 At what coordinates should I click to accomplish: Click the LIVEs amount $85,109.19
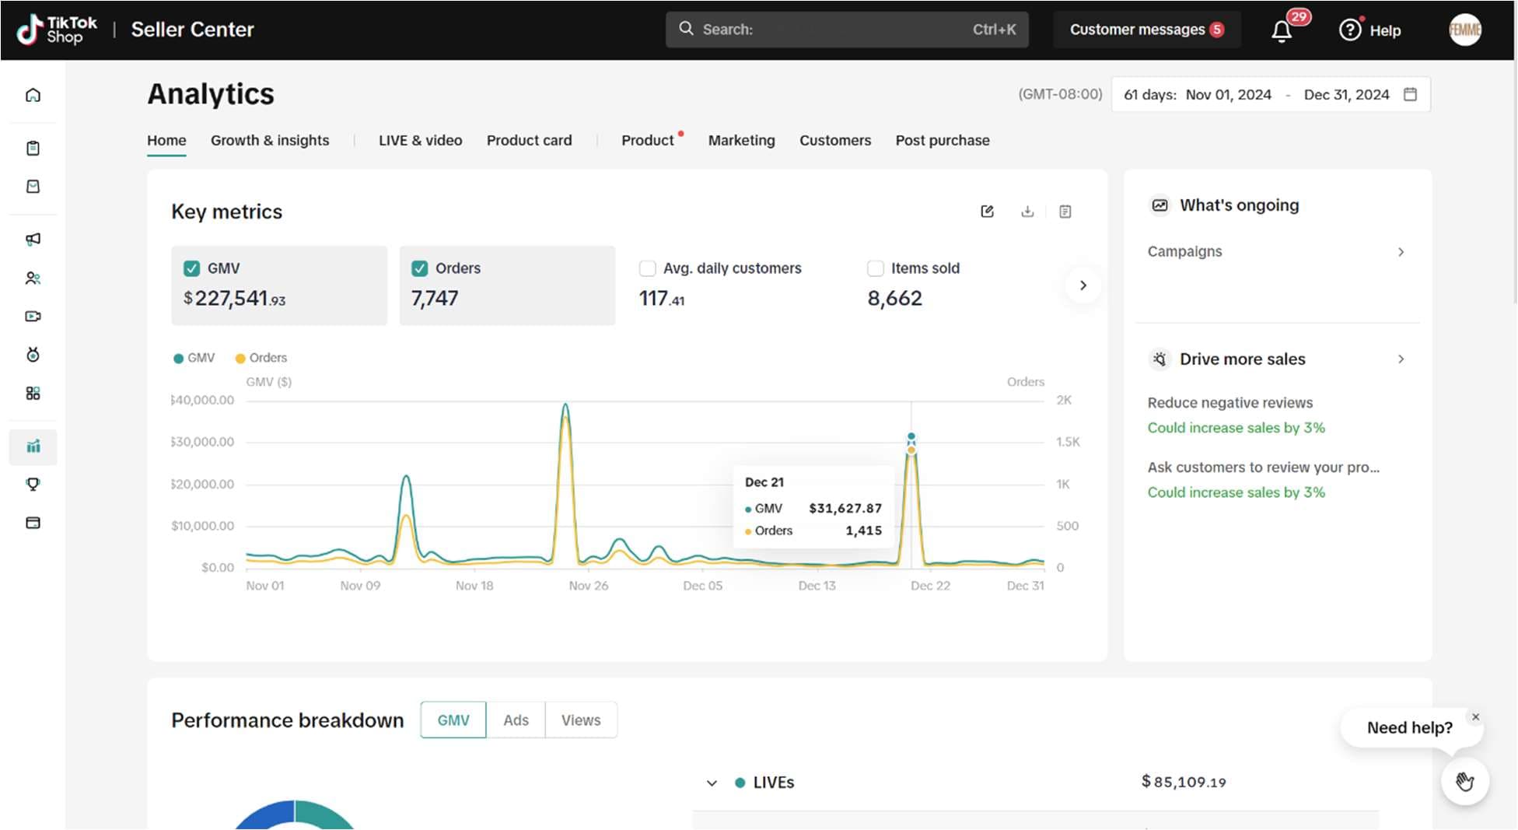coord(1184,782)
